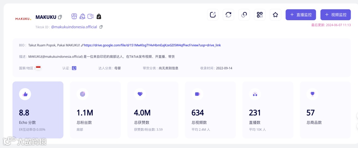This screenshot has width=358, height=148.
Task: Click the 达人分类 母婴 value
Action: (x=118, y=68)
